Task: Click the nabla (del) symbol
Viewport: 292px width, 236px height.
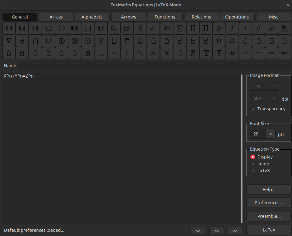Action: point(9,41)
